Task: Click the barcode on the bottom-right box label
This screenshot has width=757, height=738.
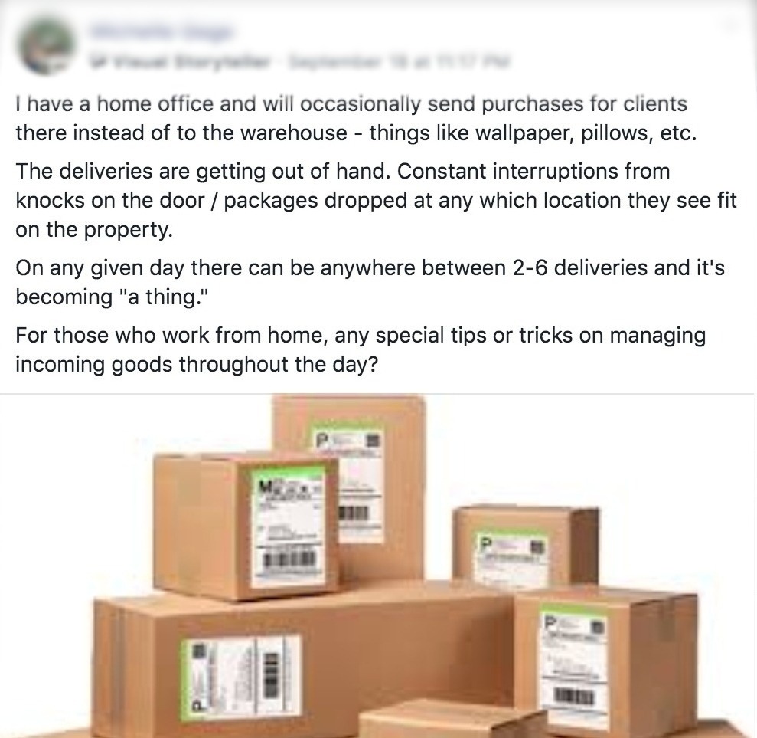Action: 575,696
